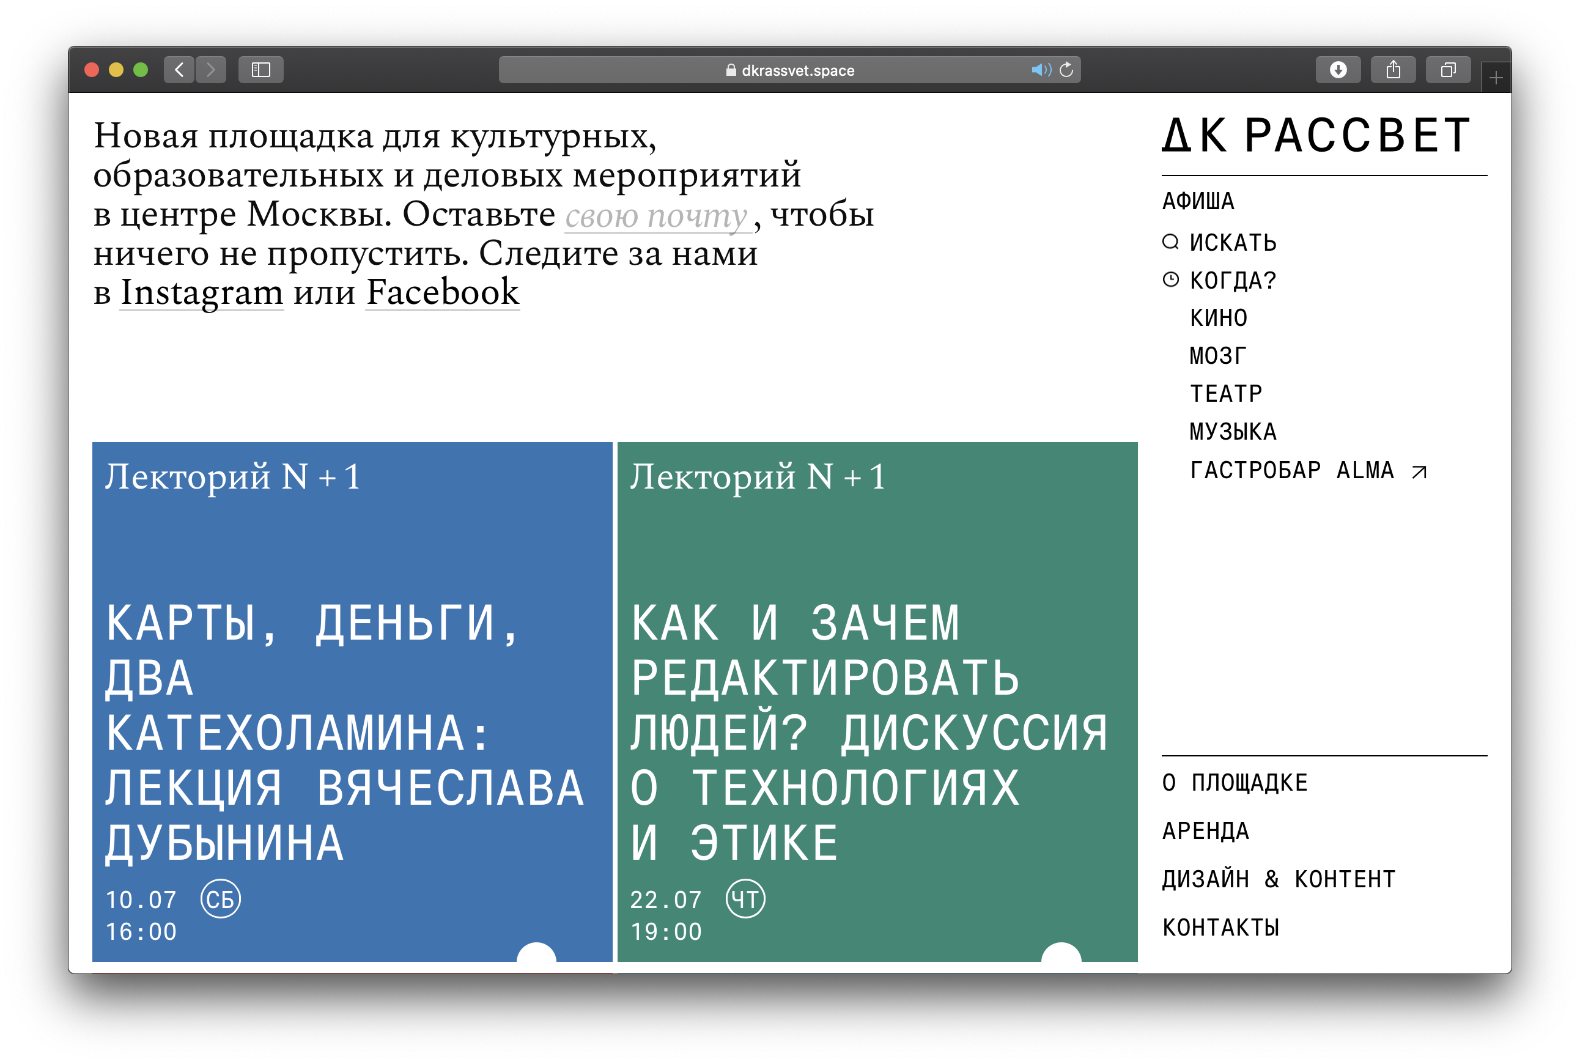
Task: Toggle the Safari sidebar button
Action: pyautogui.click(x=260, y=70)
